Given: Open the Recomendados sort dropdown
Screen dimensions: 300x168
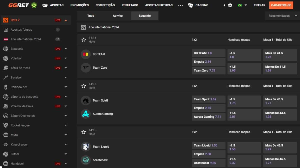Looking at the screenshot, I should click(282, 16).
